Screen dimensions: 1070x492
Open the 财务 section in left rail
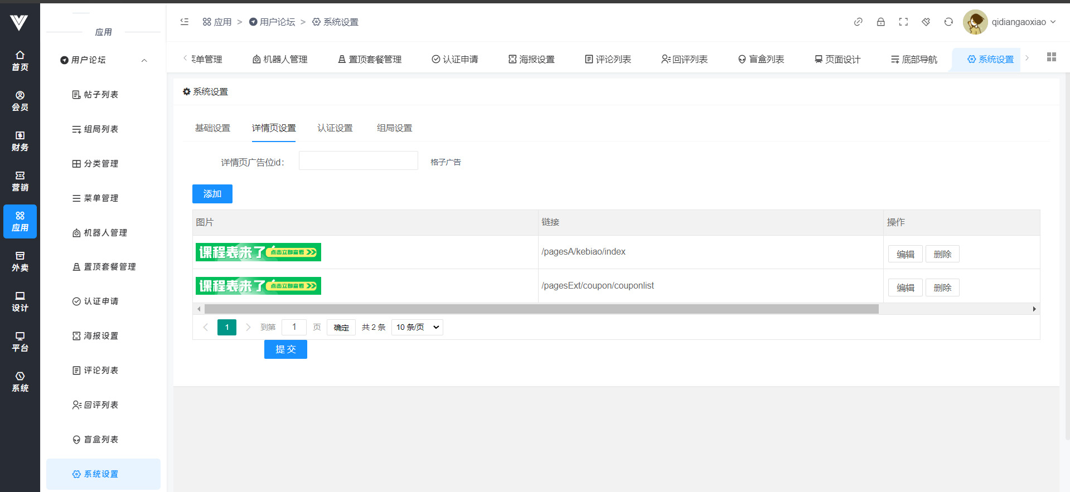(20, 141)
